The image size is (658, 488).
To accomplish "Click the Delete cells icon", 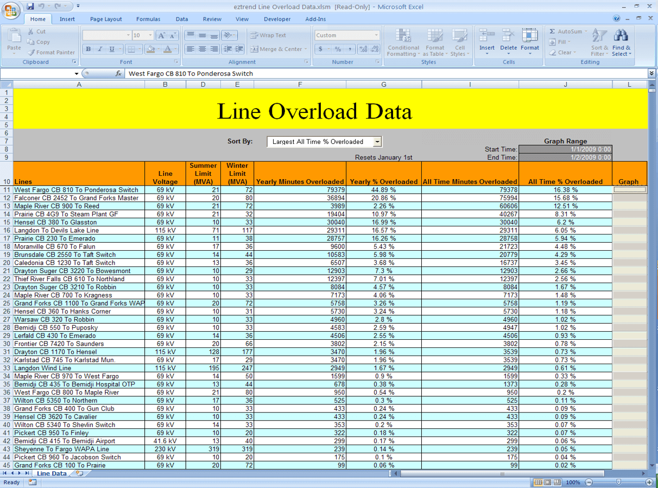I will 508,36.
